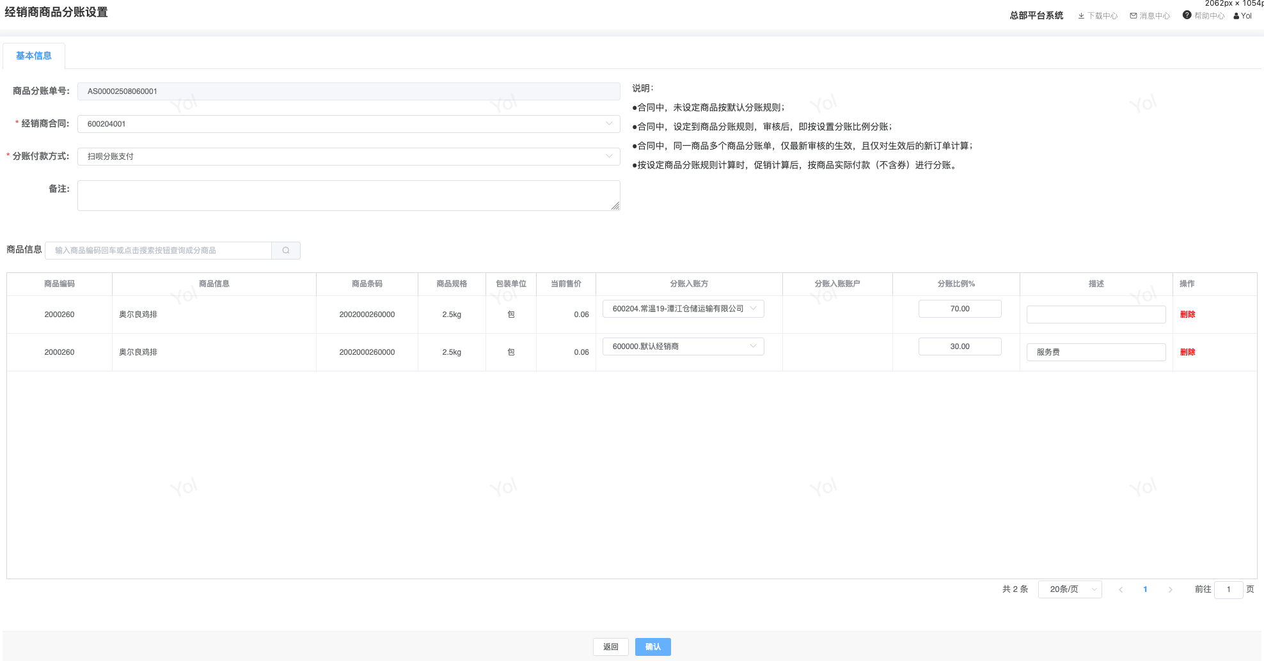Click the 返回 button
This screenshot has height=661, width=1264.
point(611,647)
